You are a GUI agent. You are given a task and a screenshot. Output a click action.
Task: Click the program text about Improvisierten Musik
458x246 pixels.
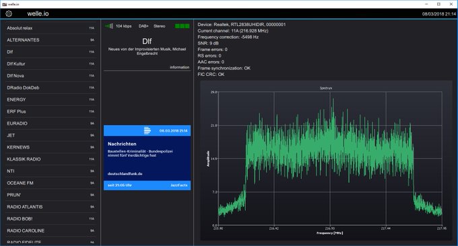(147, 51)
